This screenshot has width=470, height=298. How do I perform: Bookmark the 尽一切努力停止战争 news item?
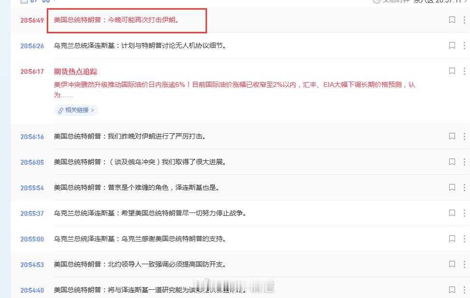coord(452,213)
